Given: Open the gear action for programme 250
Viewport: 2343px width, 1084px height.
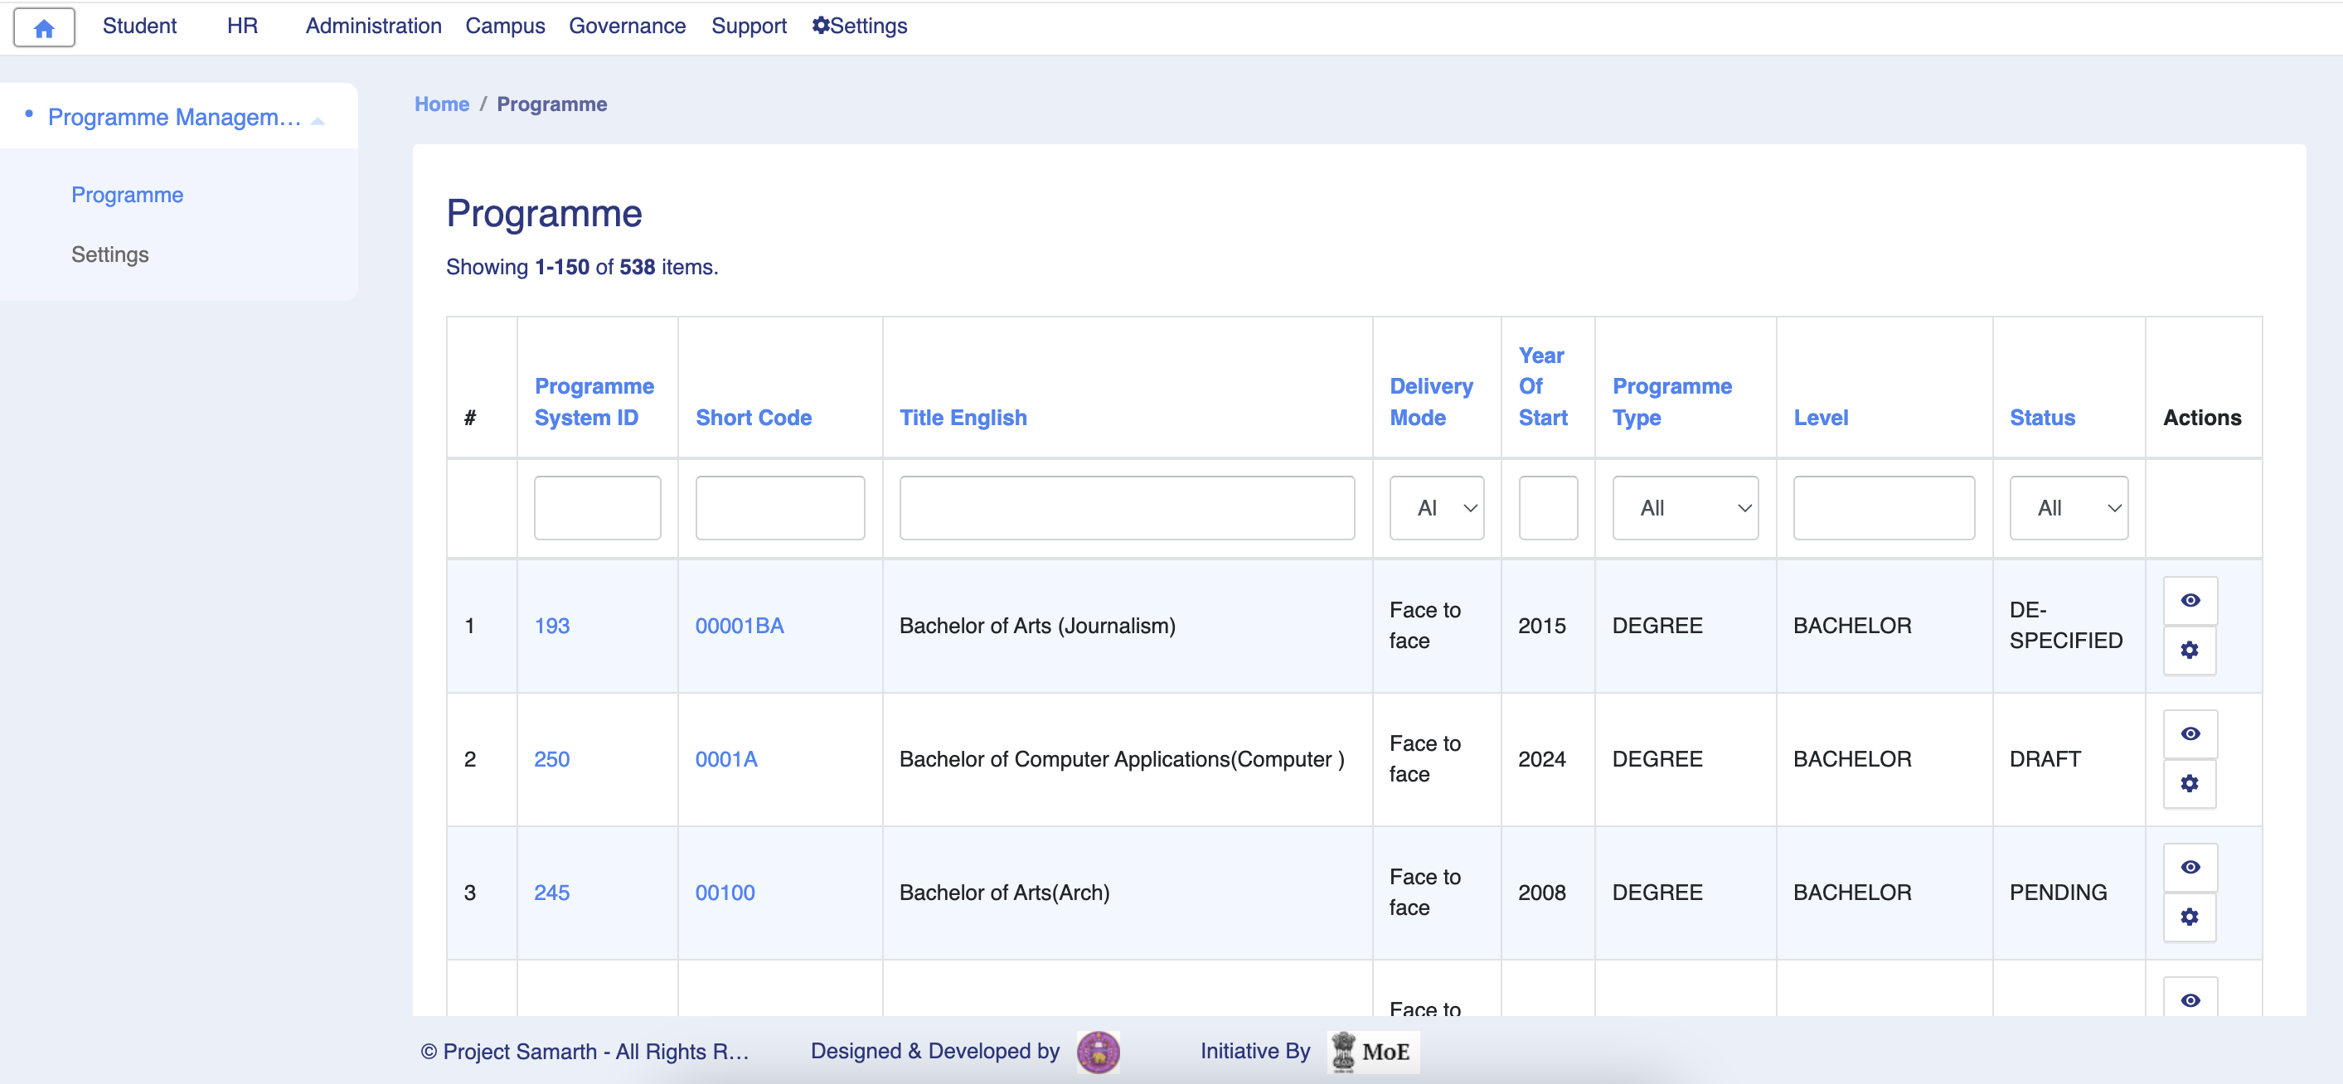Looking at the screenshot, I should 2190,783.
